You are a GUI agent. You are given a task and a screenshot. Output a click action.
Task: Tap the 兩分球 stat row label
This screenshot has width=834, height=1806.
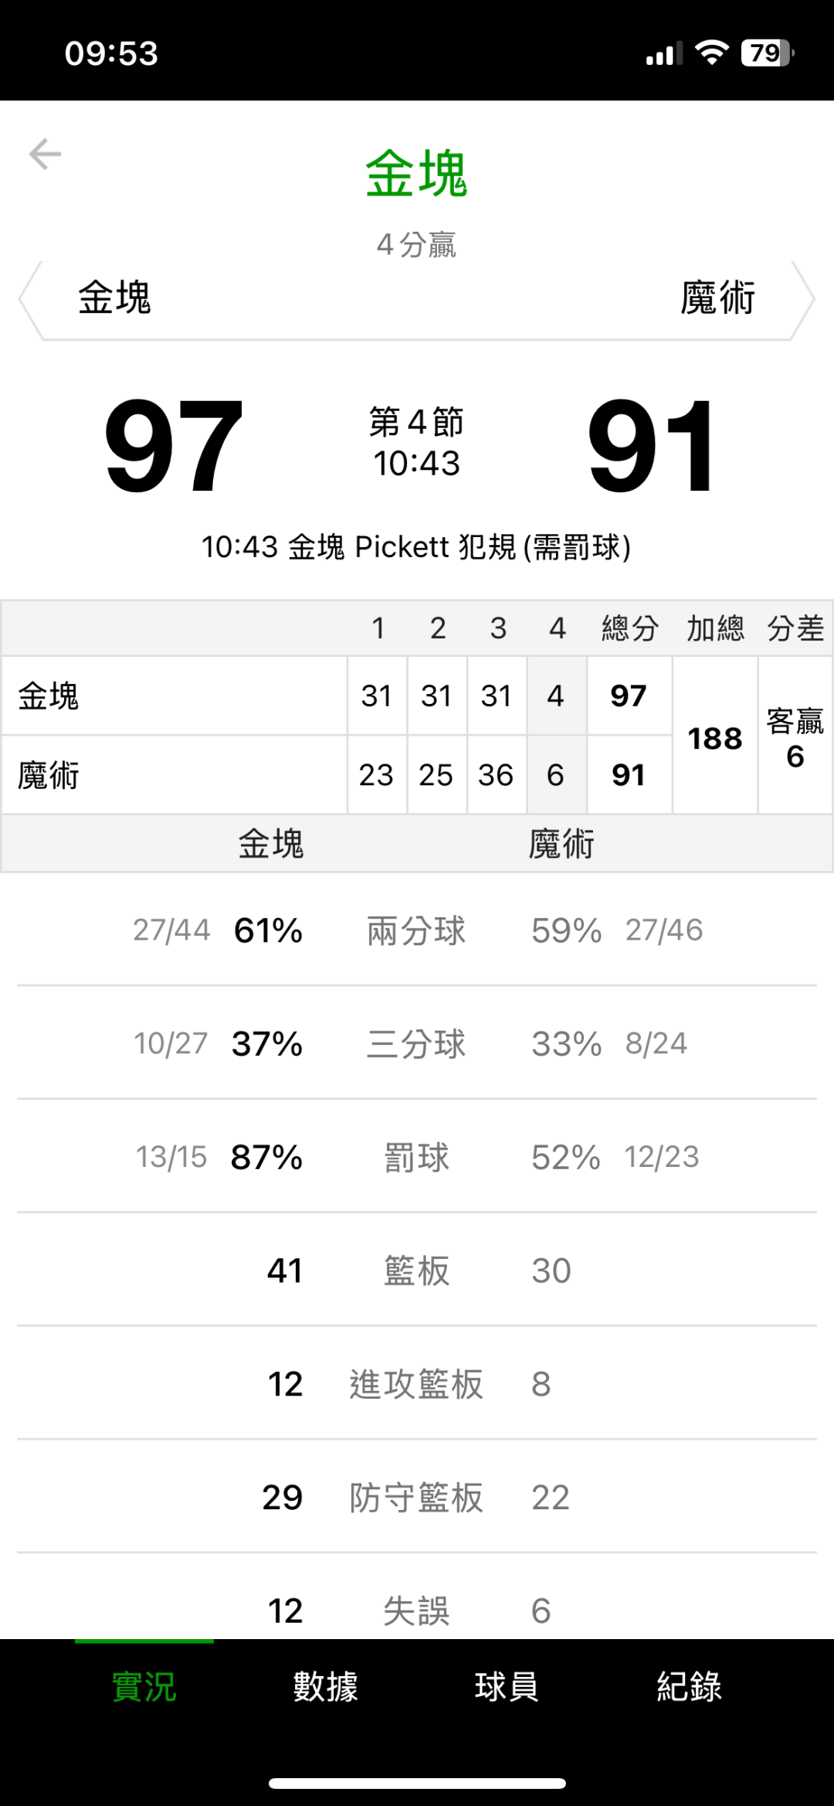click(x=416, y=930)
